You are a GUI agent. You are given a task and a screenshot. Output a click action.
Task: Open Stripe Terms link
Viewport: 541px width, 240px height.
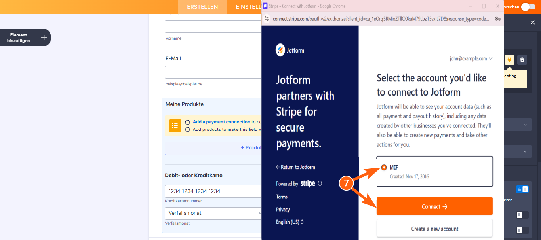282,197
